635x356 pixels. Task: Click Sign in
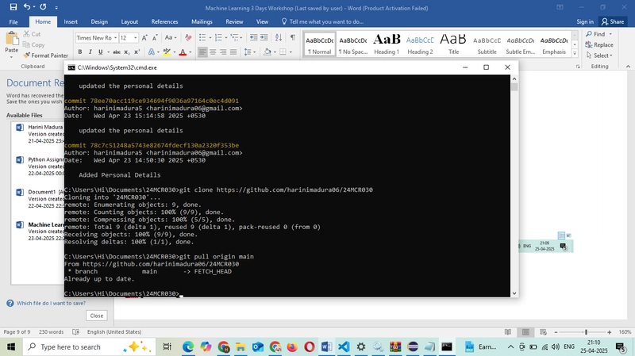coord(585,22)
